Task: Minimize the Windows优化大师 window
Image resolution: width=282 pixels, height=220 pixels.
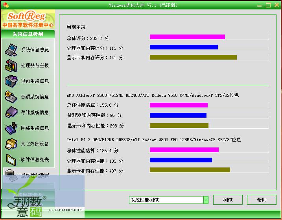Action: pyautogui.click(x=260, y=5)
